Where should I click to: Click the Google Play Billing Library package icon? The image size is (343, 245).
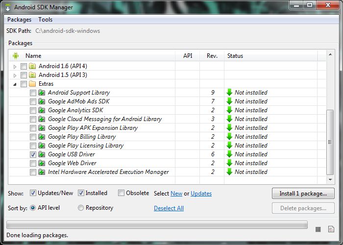[42, 137]
